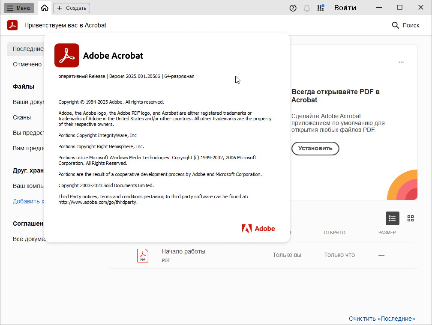Switch to list view
Image resolution: width=432 pixels, height=325 pixels.
click(392, 218)
